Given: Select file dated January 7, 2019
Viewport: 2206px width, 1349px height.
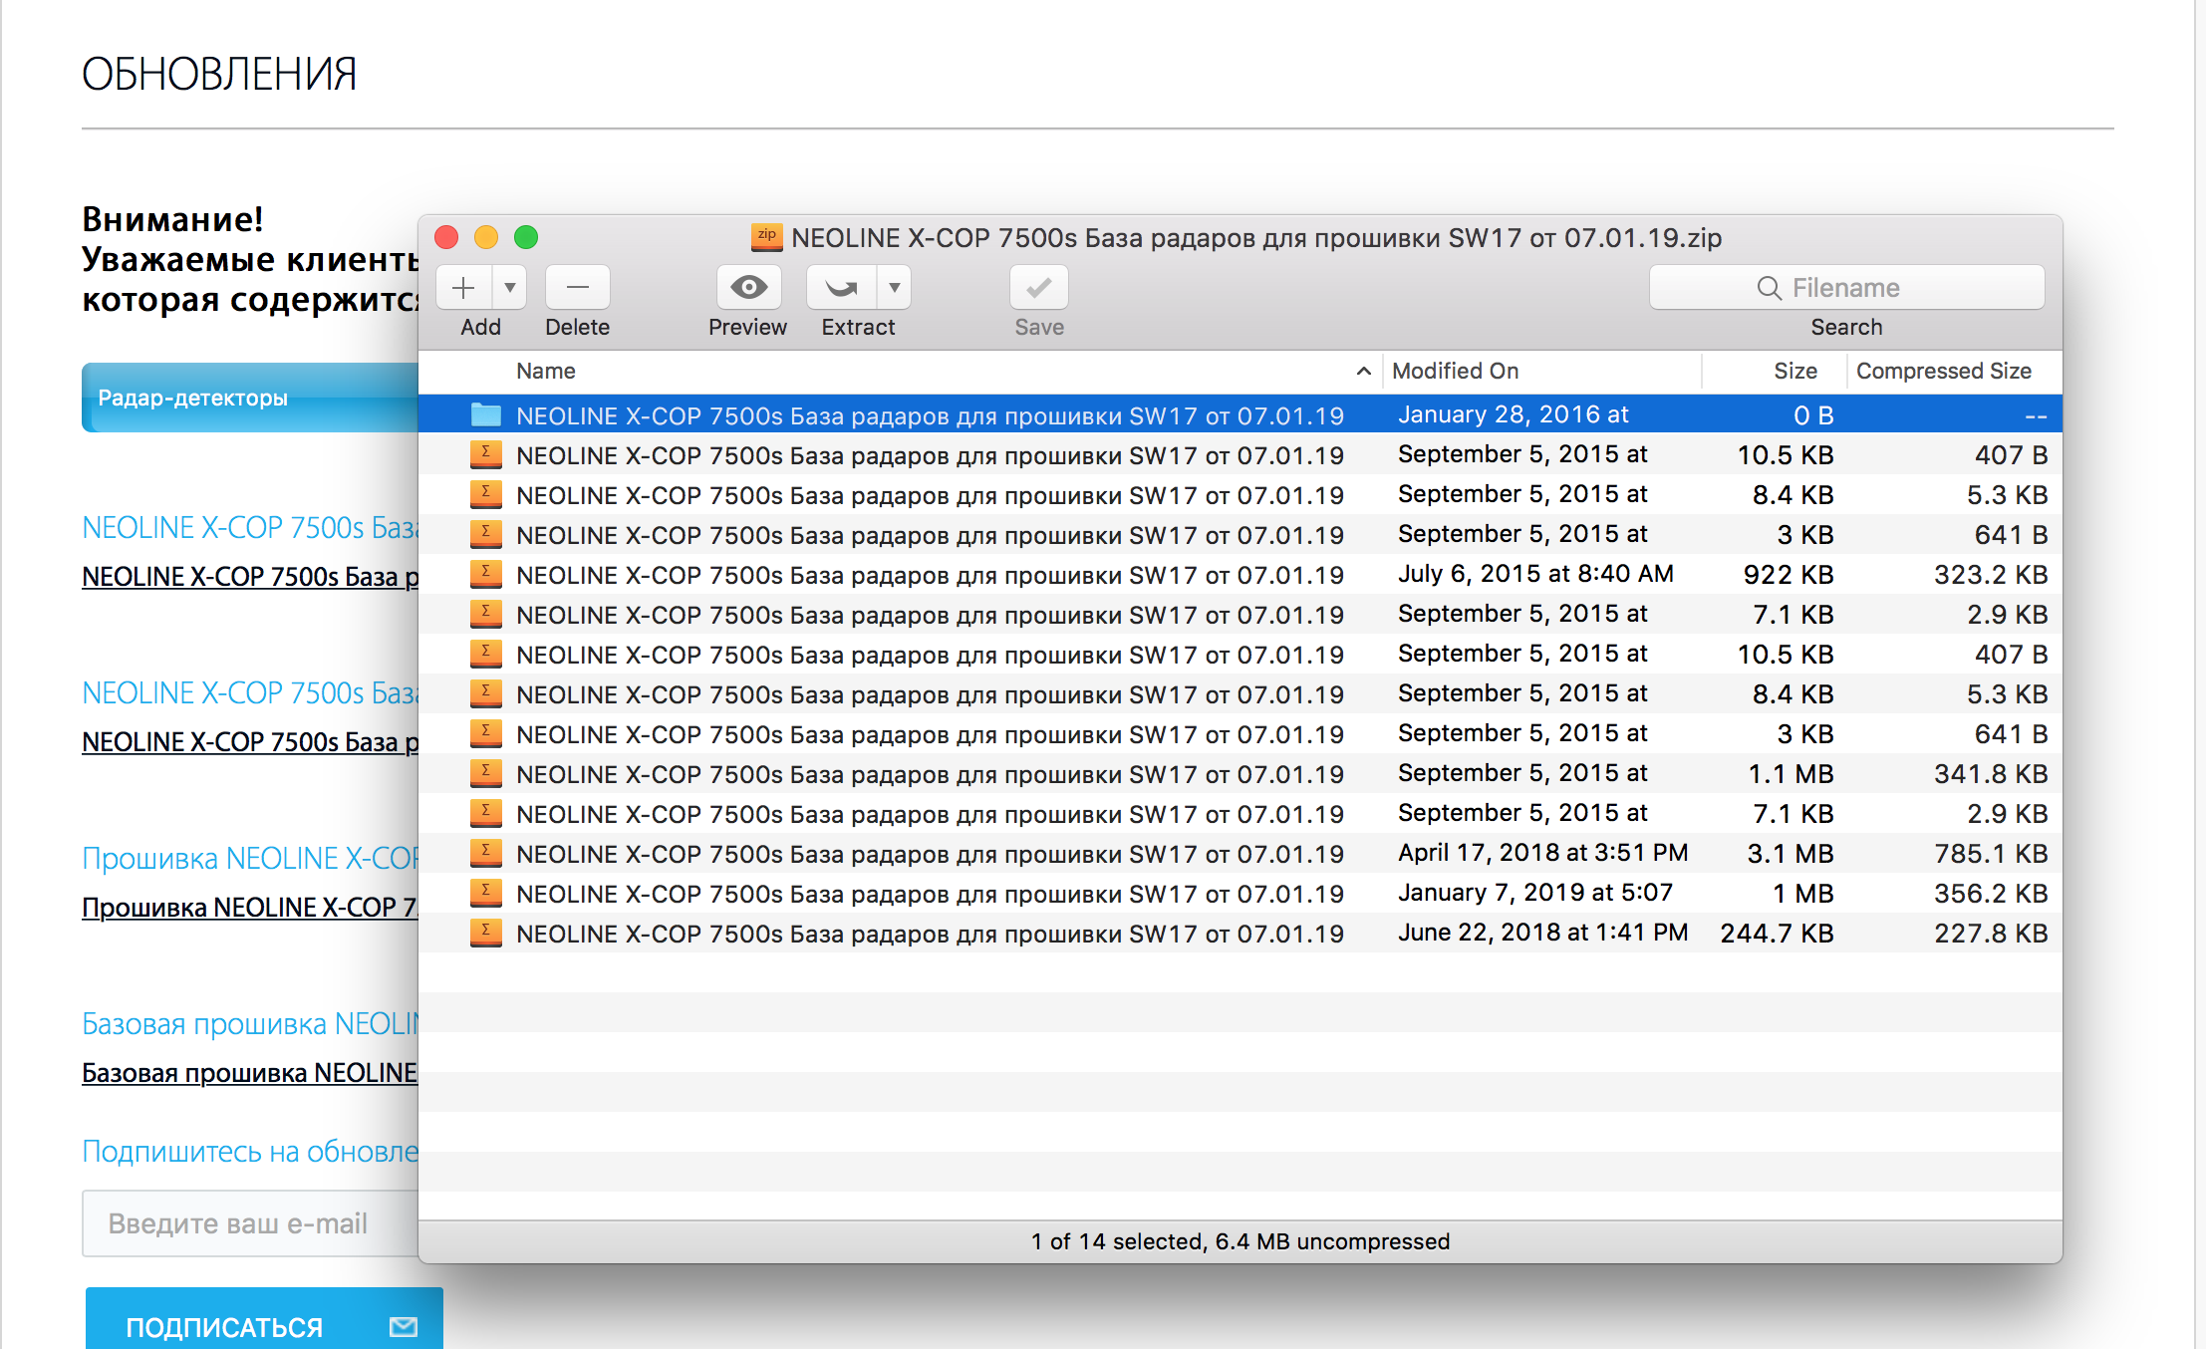Looking at the screenshot, I should 1240,893.
